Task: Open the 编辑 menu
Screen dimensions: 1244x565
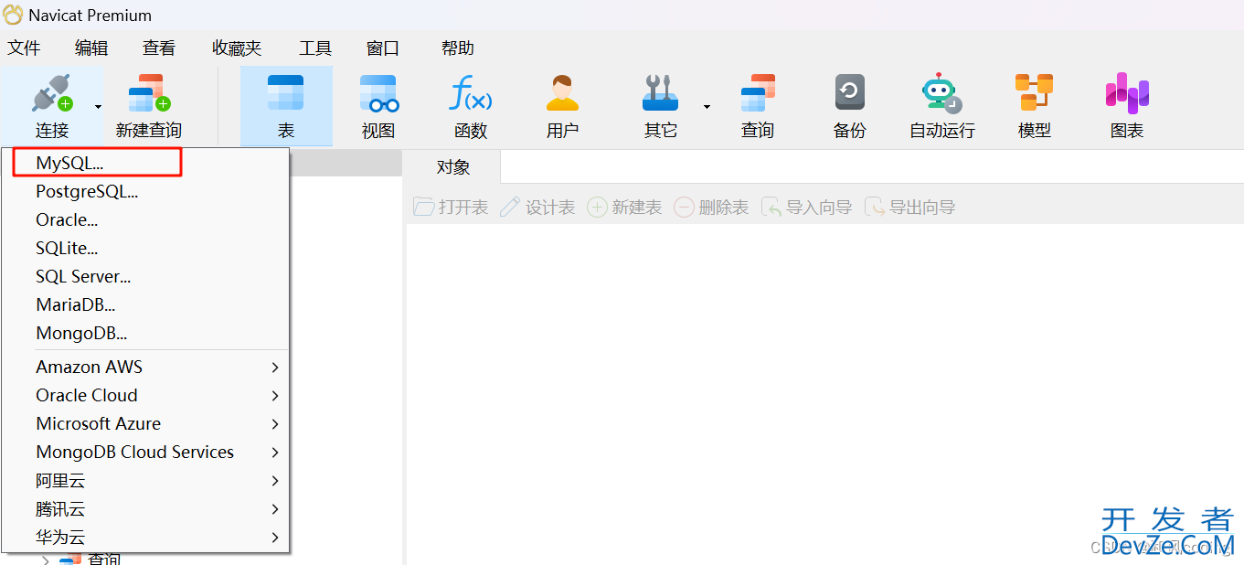Action: coord(91,48)
